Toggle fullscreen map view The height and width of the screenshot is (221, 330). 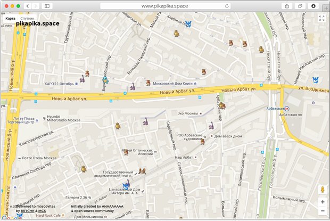(x=321, y=18)
